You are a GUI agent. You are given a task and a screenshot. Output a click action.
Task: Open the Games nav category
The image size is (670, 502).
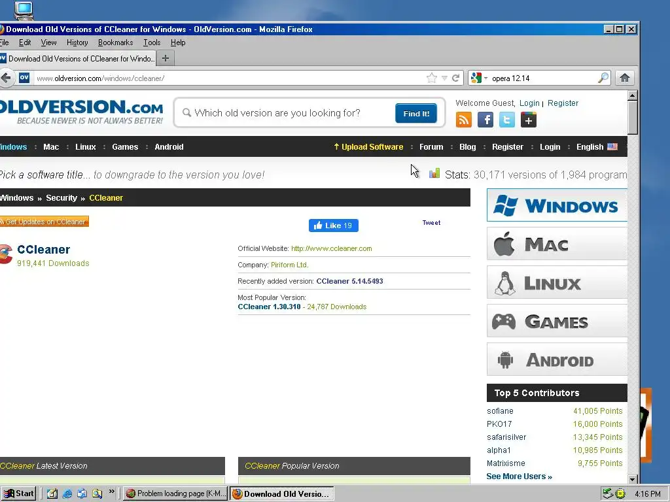[x=125, y=146]
